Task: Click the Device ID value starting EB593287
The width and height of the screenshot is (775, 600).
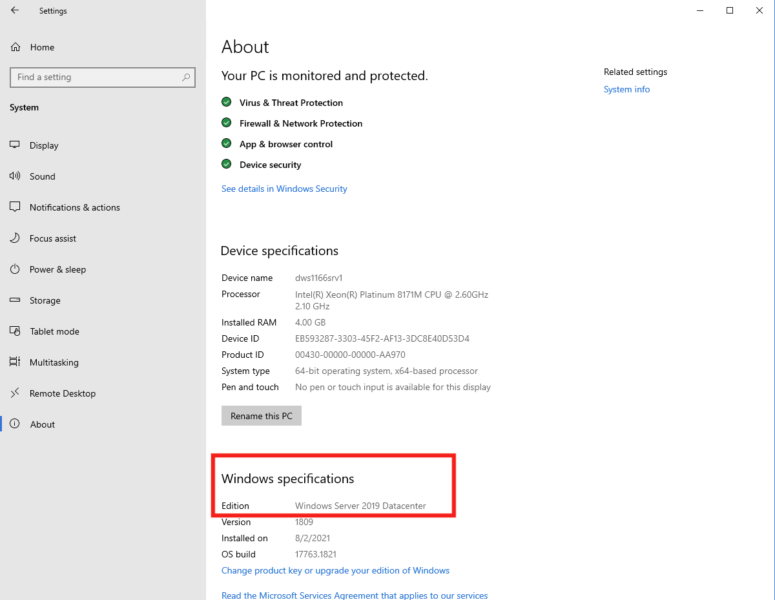Action: pyautogui.click(x=382, y=338)
